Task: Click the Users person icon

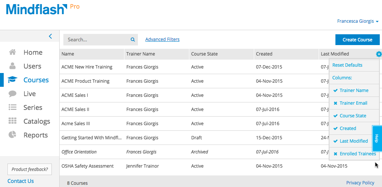Action: pyautogui.click(x=13, y=66)
